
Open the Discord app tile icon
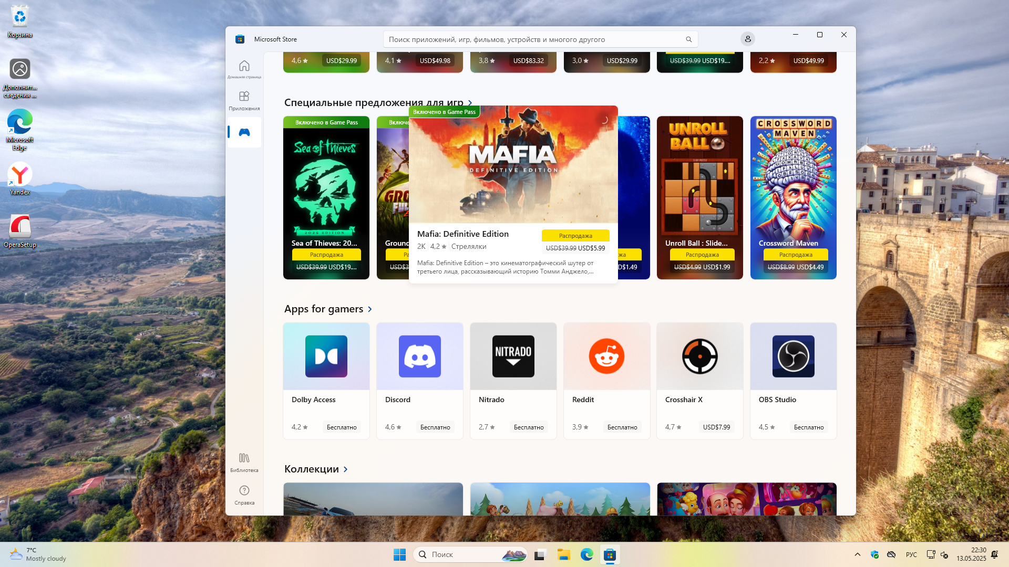point(419,356)
